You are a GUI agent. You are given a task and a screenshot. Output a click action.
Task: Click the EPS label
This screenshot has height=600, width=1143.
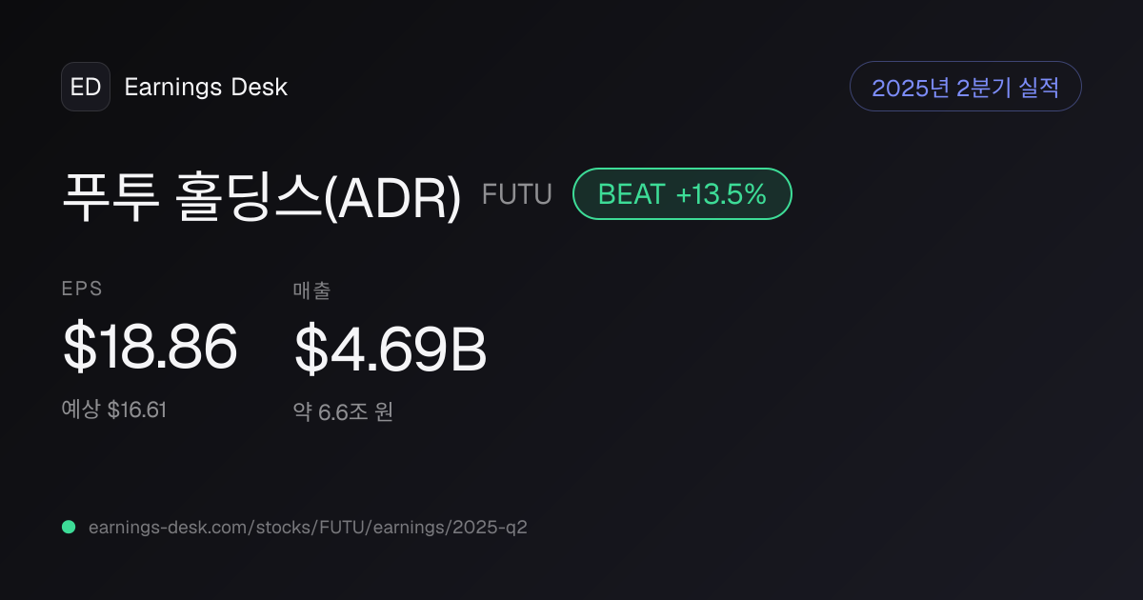83,289
